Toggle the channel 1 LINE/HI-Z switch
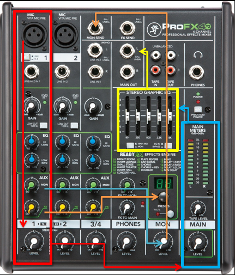This screenshot has height=275, width=235. [x=27, y=57]
